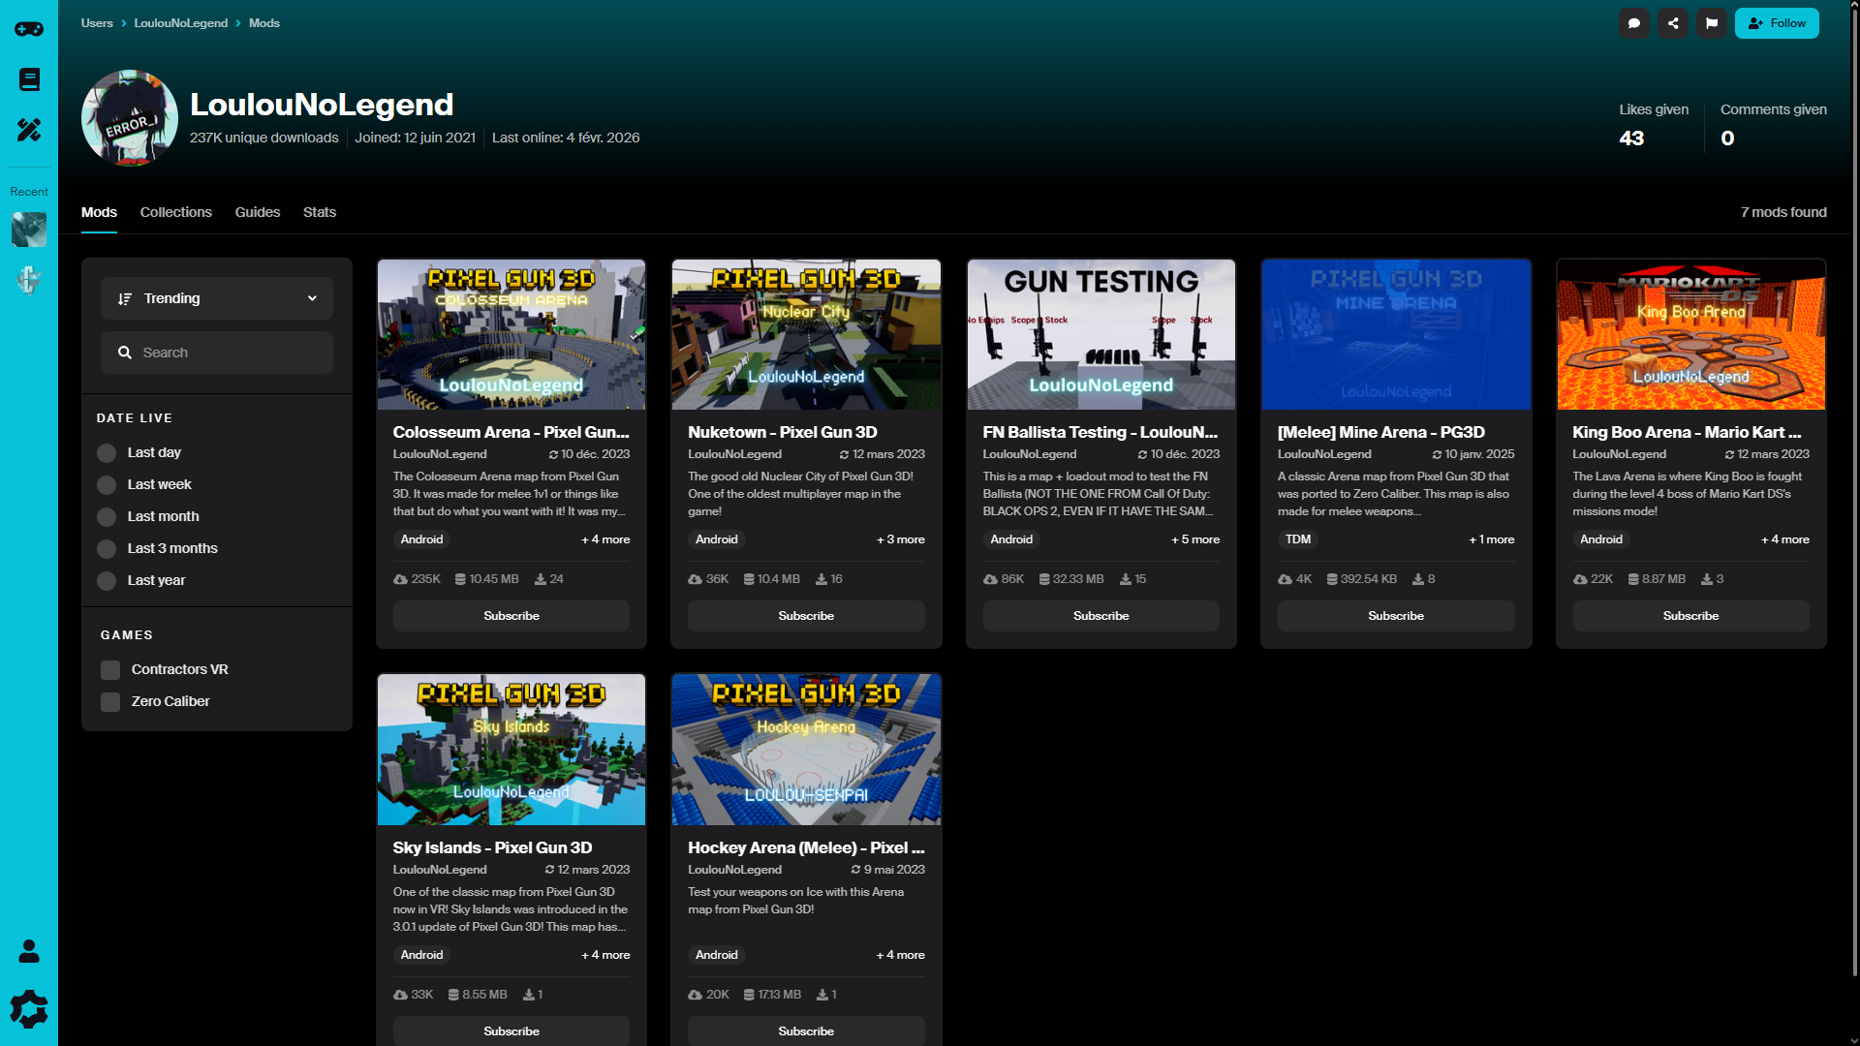Click the comment bubble icon button
This screenshot has width=1860, height=1046.
coord(1634,23)
